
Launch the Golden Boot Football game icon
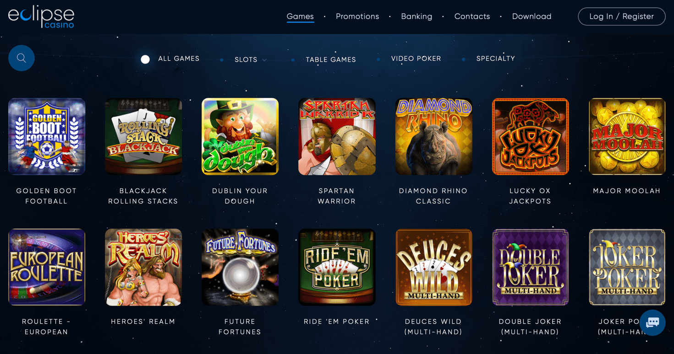(x=47, y=136)
